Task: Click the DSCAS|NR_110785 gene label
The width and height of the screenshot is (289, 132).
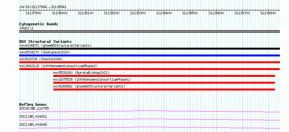Action: [x=34, y=108]
